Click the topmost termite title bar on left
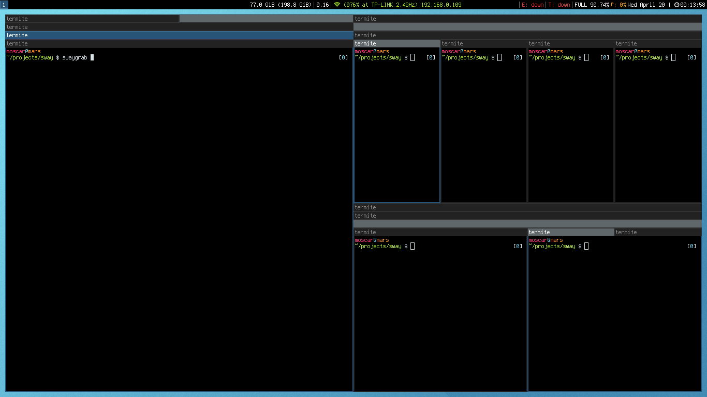707x397 pixels. click(x=92, y=19)
